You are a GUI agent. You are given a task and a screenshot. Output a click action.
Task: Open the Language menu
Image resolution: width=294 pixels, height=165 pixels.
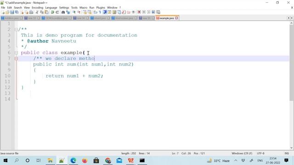click(51, 7)
